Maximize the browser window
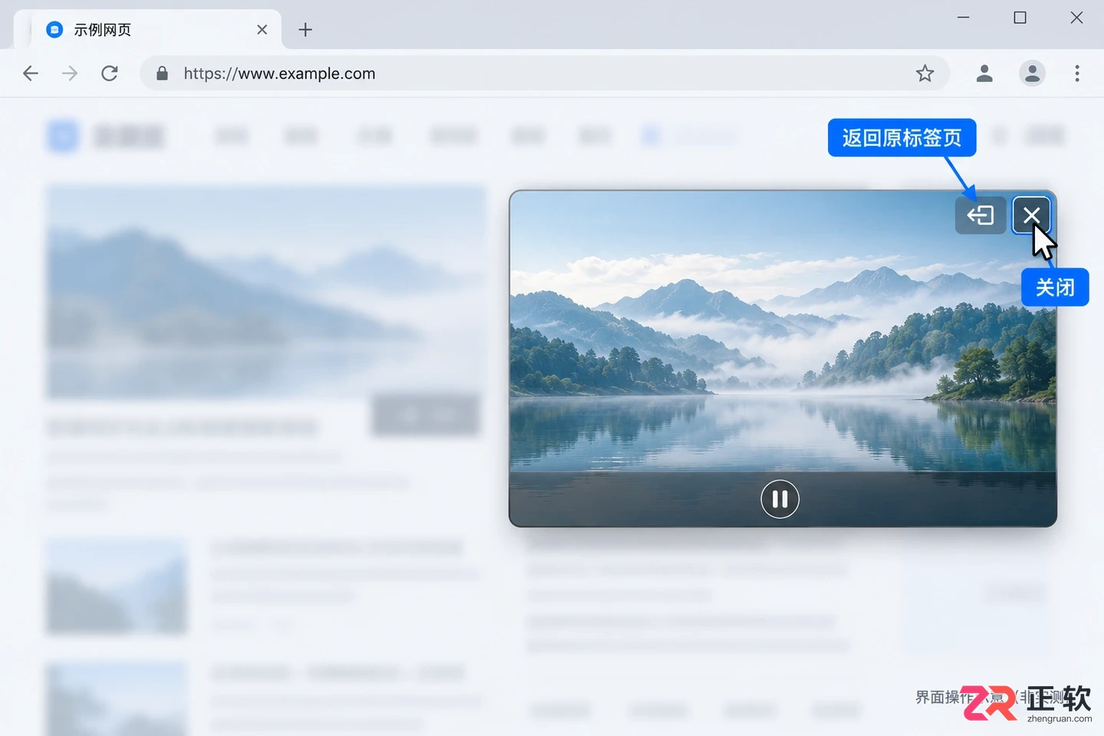Screen dimensions: 1104x736 tap(1020, 18)
